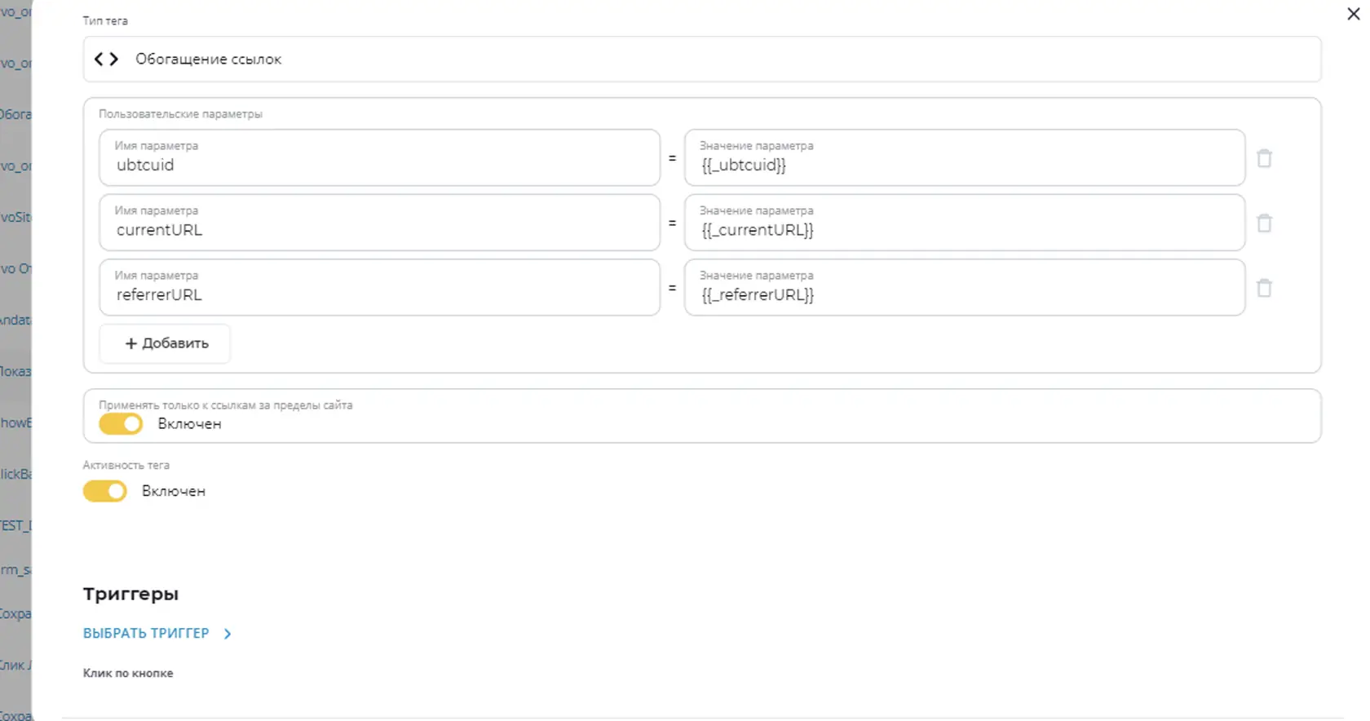Edit the currentURL parameter name field
Viewport: 1370px width, 721px height.
click(x=379, y=222)
